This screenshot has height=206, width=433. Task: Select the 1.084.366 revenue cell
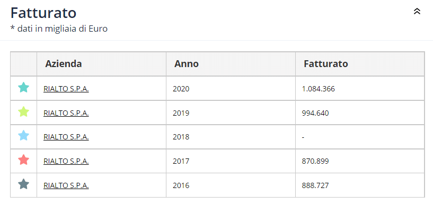click(360, 88)
